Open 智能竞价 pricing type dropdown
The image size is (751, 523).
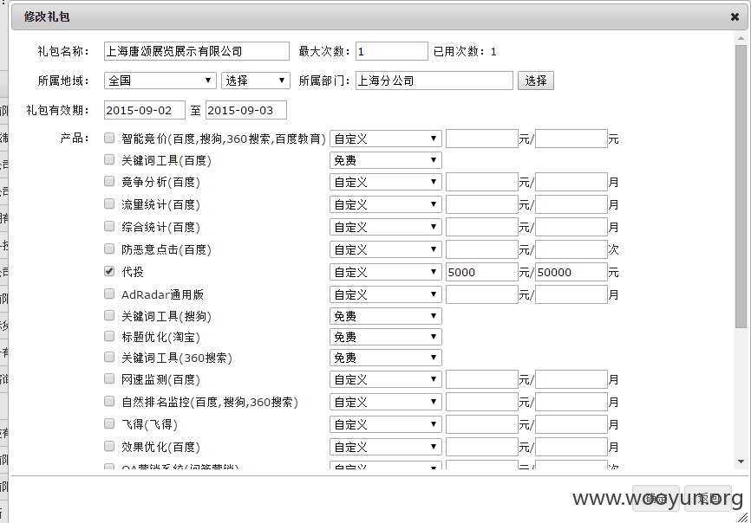click(x=386, y=139)
